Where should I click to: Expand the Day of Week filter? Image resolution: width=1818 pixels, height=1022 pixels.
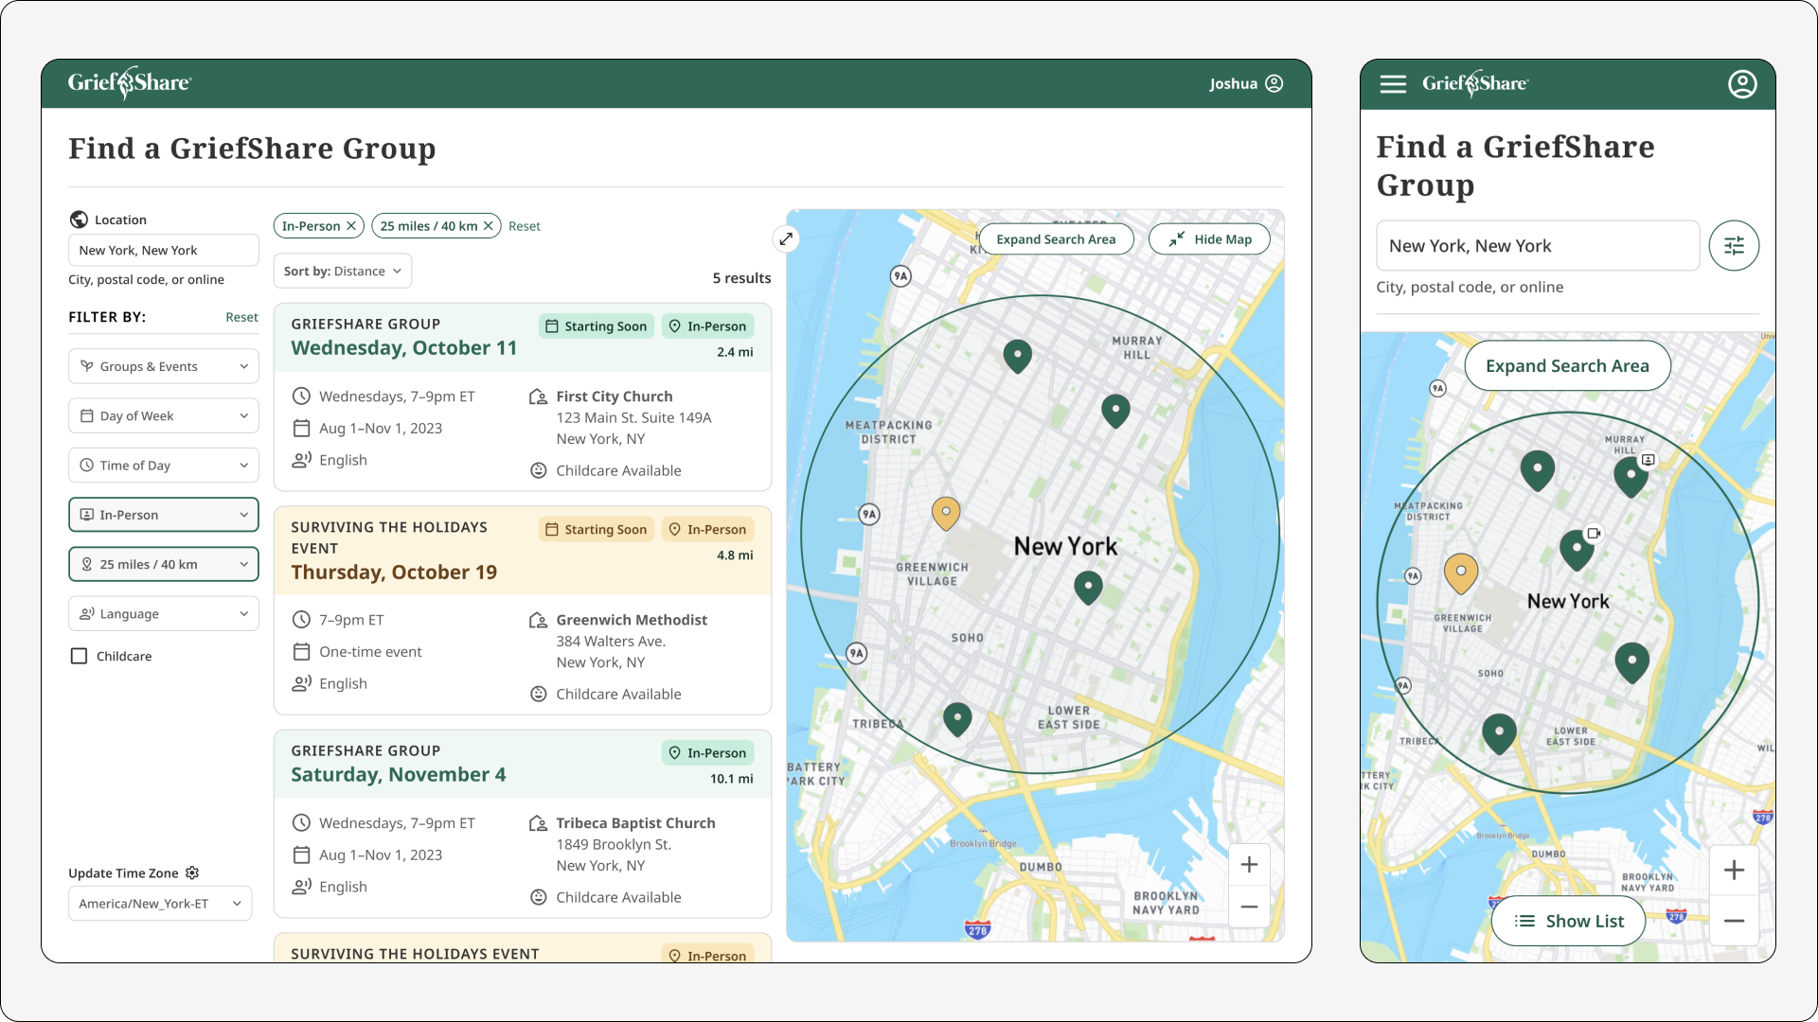click(163, 415)
